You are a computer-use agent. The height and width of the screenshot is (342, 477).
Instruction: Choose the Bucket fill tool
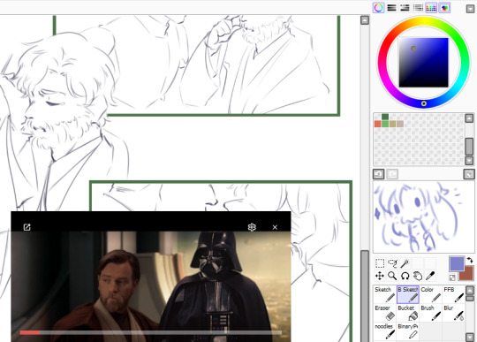click(407, 313)
